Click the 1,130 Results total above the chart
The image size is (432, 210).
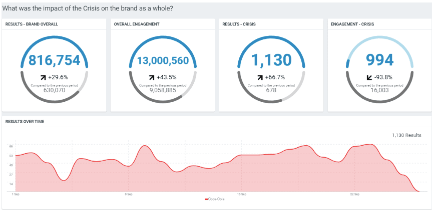(x=406, y=135)
